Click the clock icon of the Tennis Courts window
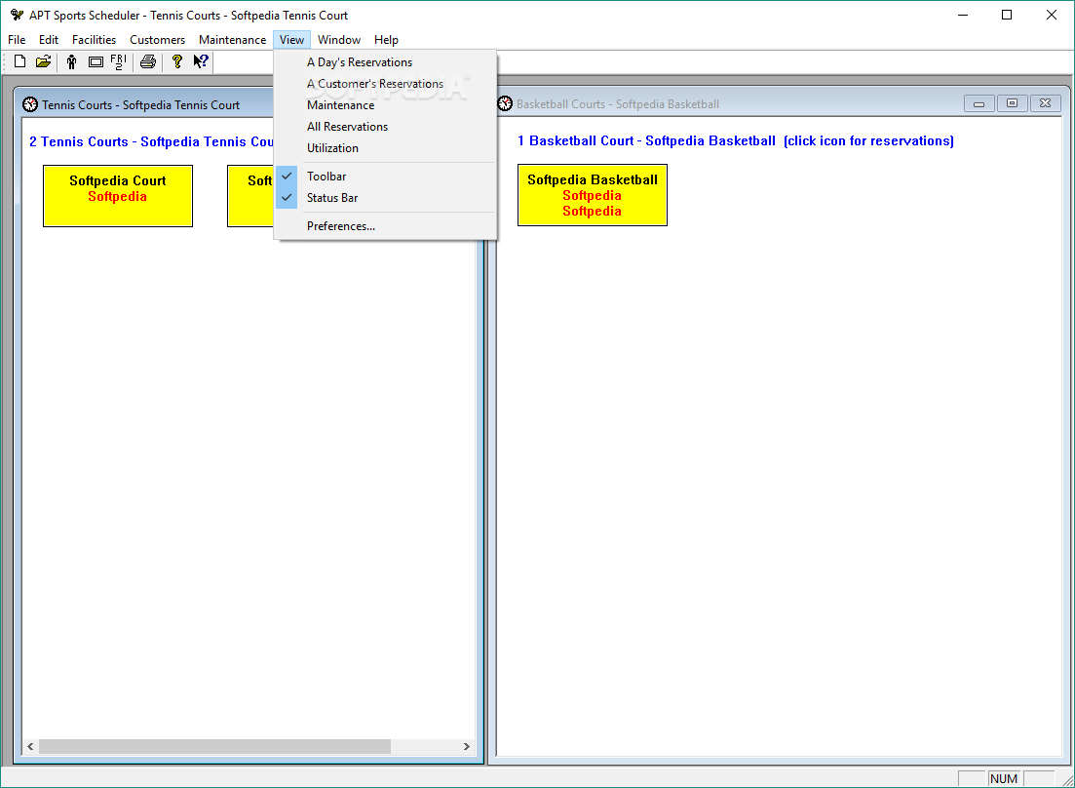Image resolution: width=1075 pixels, height=788 pixels. [x=30, y=105]
